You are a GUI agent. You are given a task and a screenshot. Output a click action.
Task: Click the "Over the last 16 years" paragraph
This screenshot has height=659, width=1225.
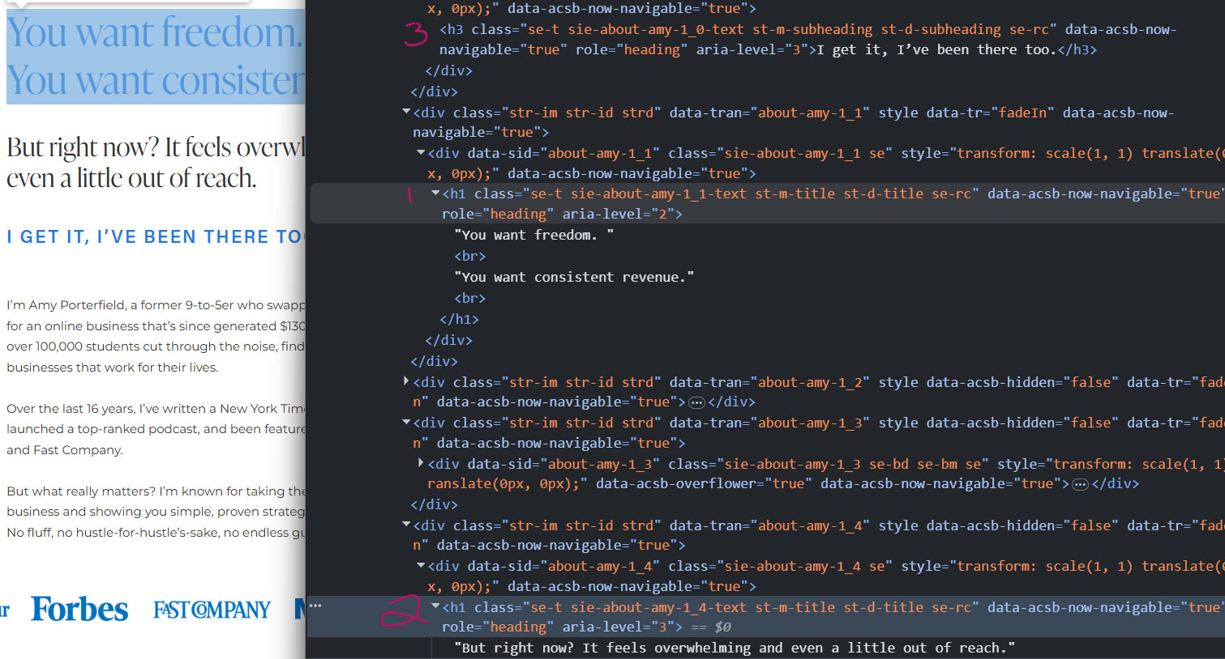click(156, 429)
